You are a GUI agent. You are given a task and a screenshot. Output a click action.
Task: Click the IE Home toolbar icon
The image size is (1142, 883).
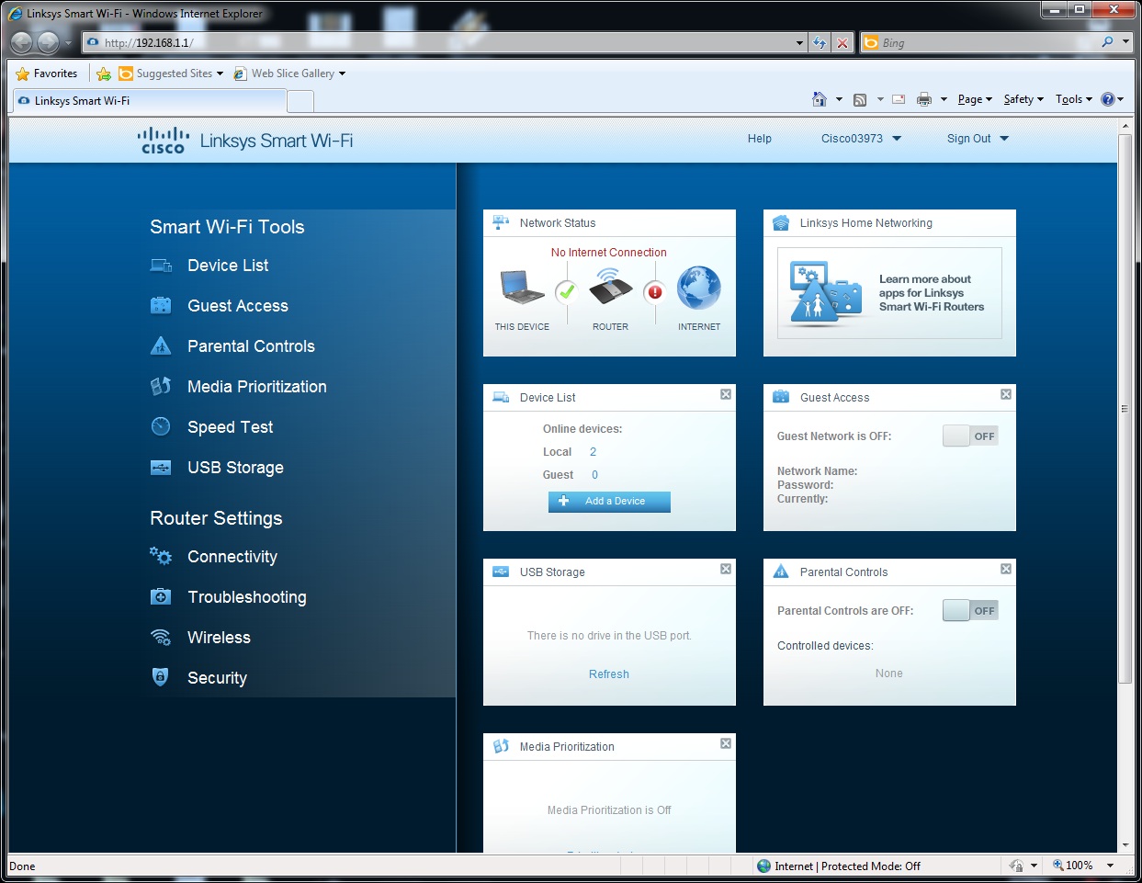820,99
